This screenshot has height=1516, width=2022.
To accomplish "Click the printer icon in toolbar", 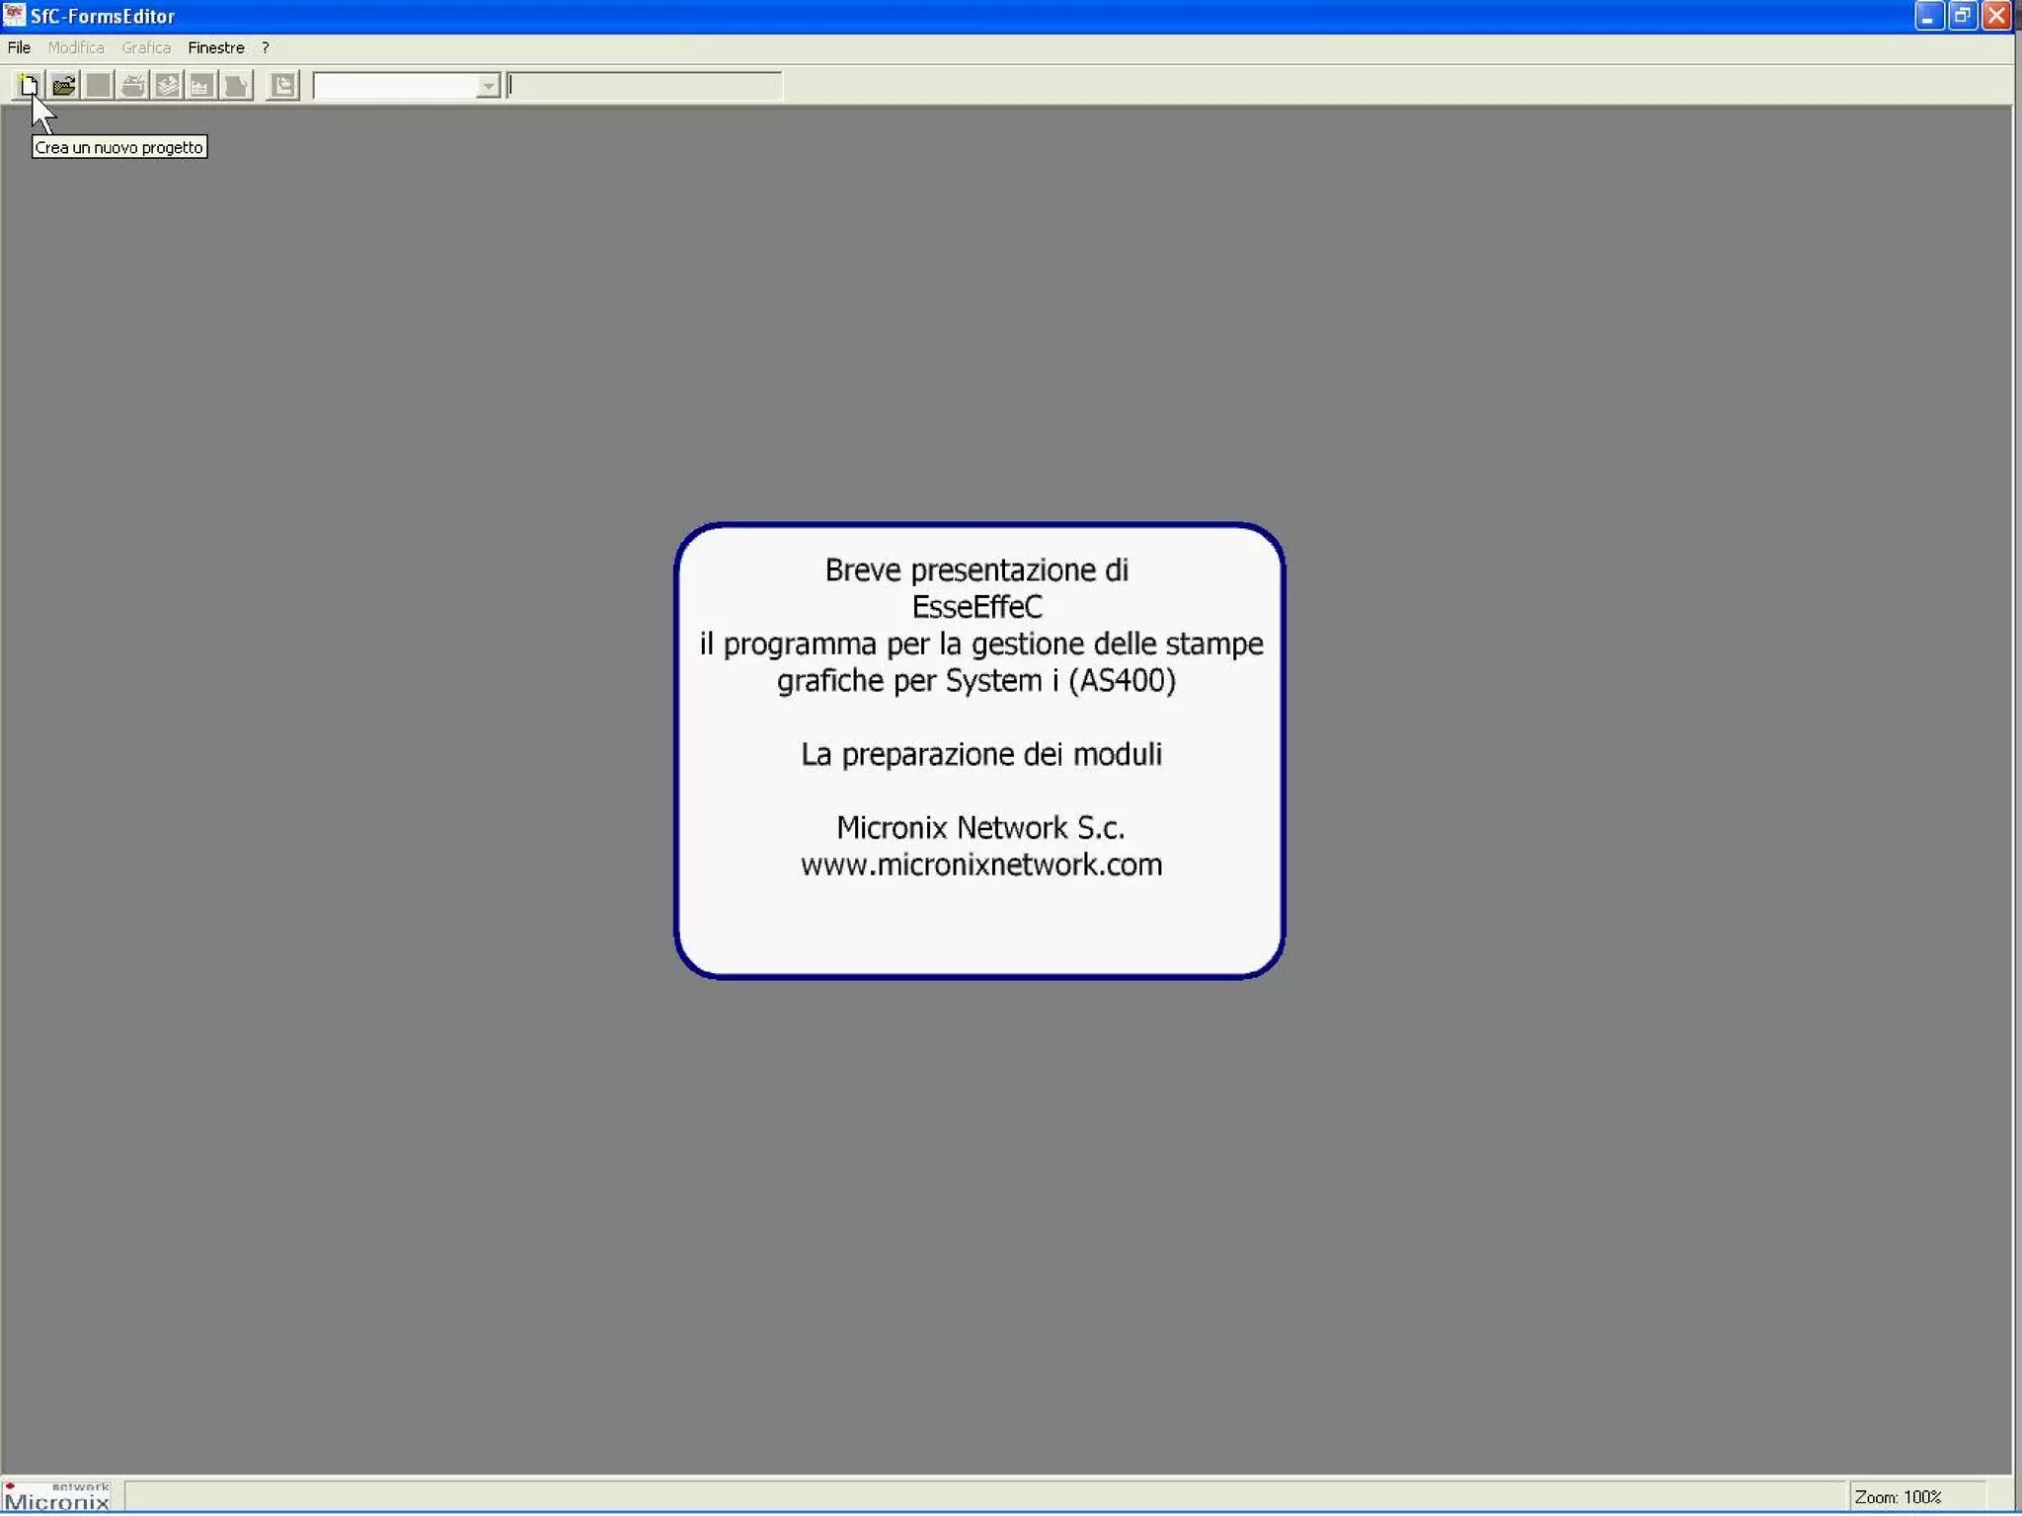I will (132, 86).
